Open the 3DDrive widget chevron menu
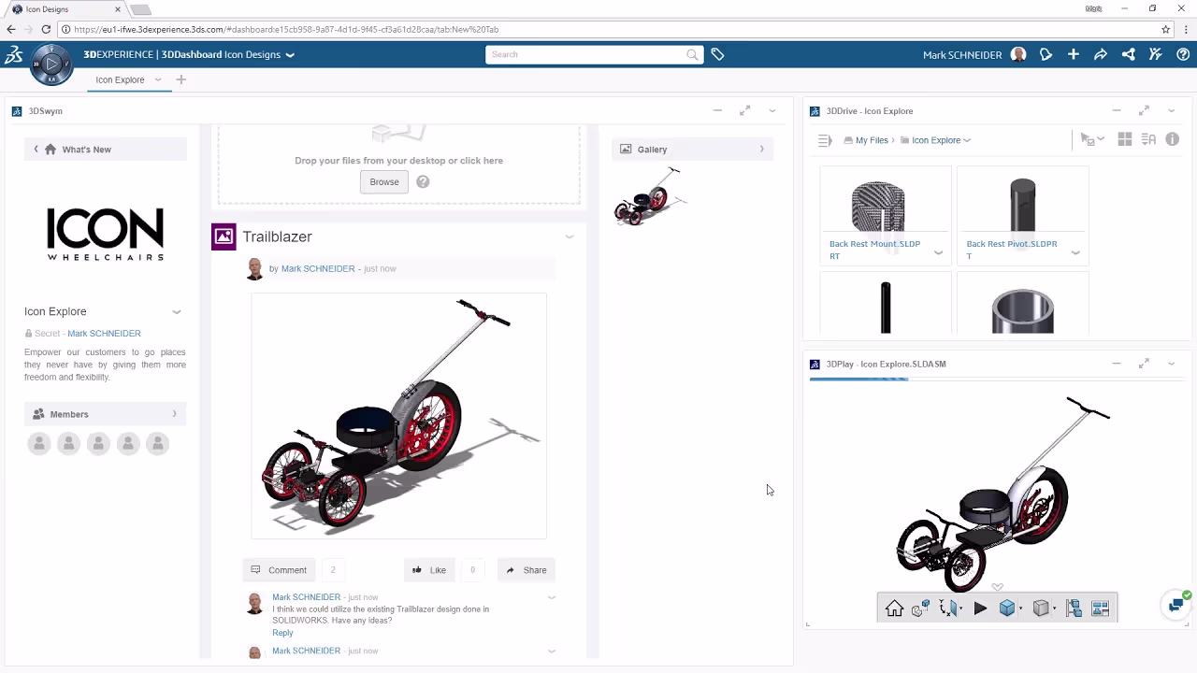Viewport: 1197px width, 673px height. 1171,110
